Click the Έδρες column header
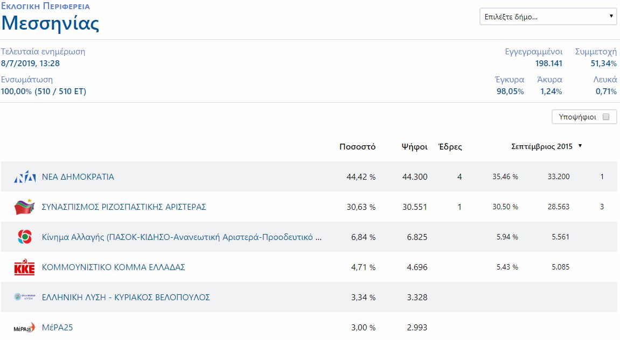Viewport: 620px width, 340px height. [450, 147]
